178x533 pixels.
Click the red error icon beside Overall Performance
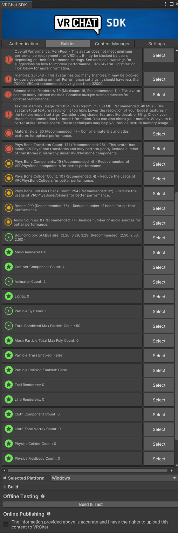click(x=8, y=59)
